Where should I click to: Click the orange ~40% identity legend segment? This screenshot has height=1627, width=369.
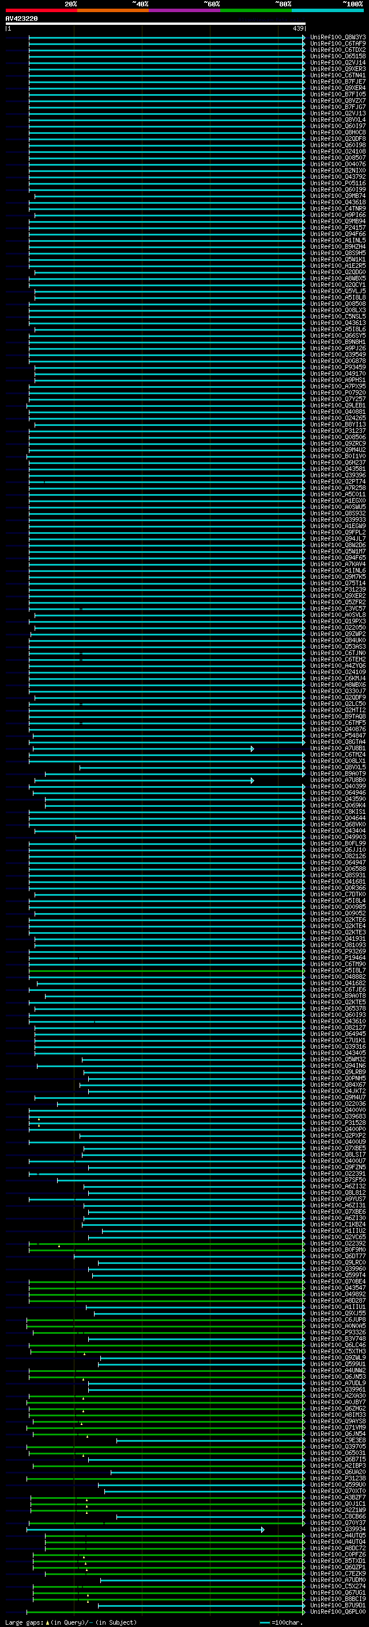(x=113, y=10)
